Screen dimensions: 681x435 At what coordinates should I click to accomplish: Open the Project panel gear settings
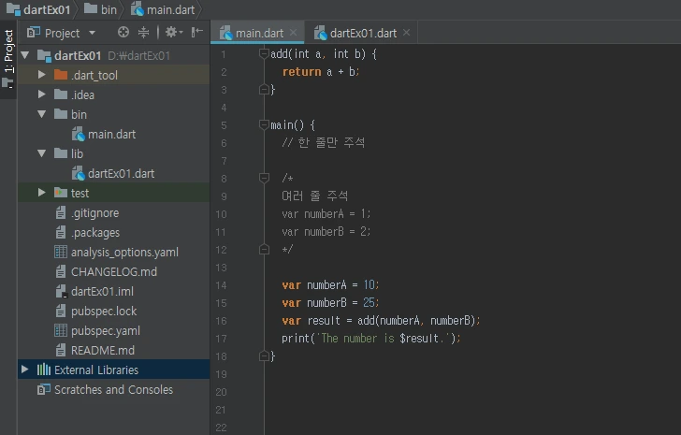[x=174, y=32]
